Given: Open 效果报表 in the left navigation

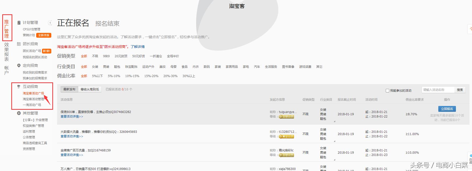Looking at the screenshot, I should click(x=7, y=52).
